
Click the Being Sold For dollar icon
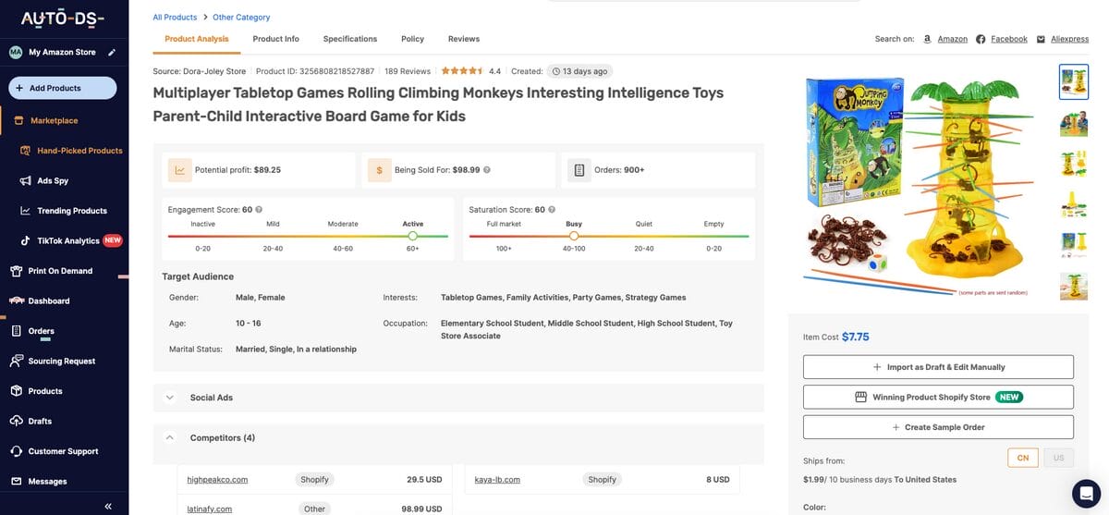pyautogui.click(x=379, y=170)
